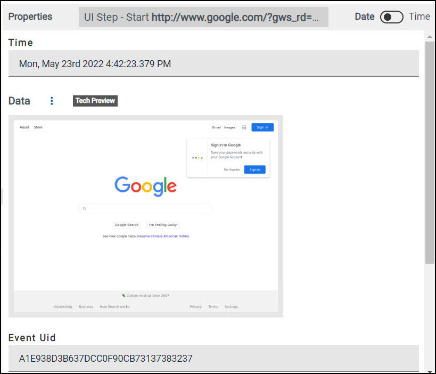The width and height of the screenshot is (436, 374).
Task: Open the Data three-dot options menu
Action: [x=52, y=101]
